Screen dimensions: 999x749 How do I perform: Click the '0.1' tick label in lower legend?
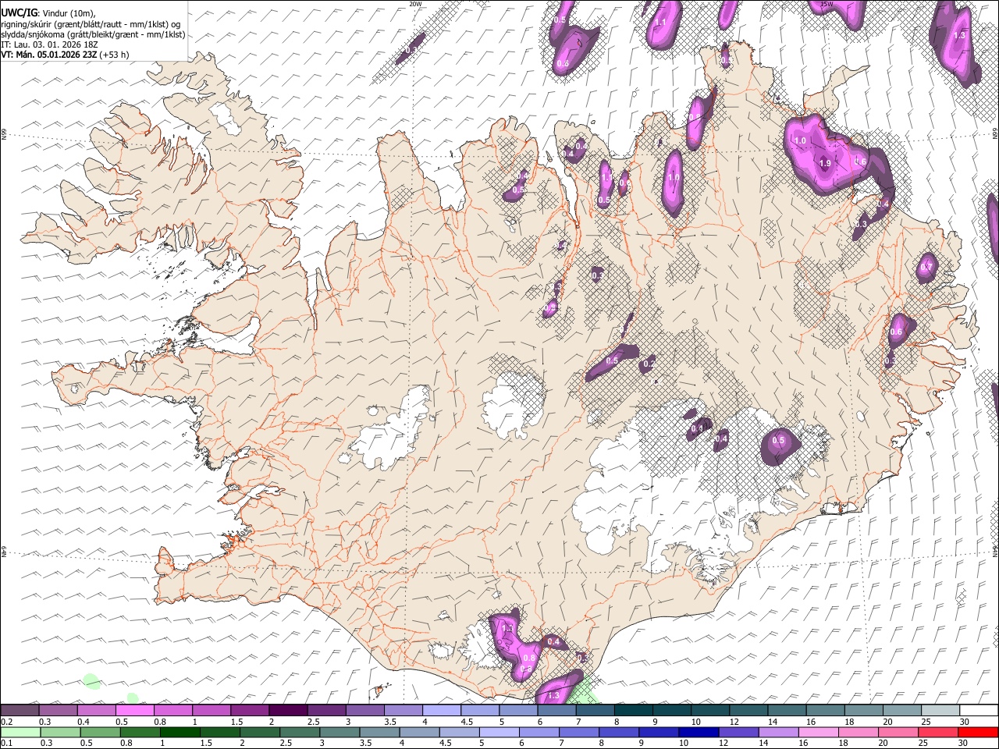pos(7,743)
